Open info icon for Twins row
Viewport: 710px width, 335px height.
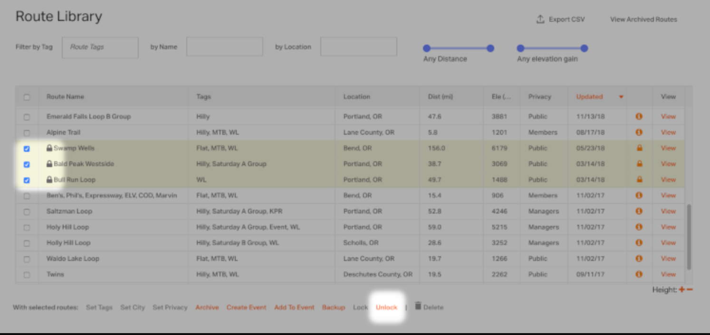click(639, 274)
